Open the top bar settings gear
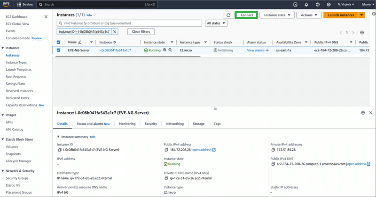The width and height of the screenshot is (376, 197). click(329, 4)
